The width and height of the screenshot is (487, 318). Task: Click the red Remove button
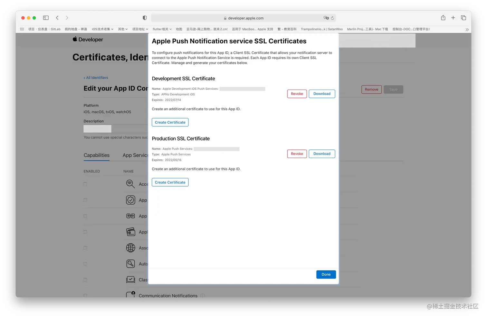tap(371, 89)
